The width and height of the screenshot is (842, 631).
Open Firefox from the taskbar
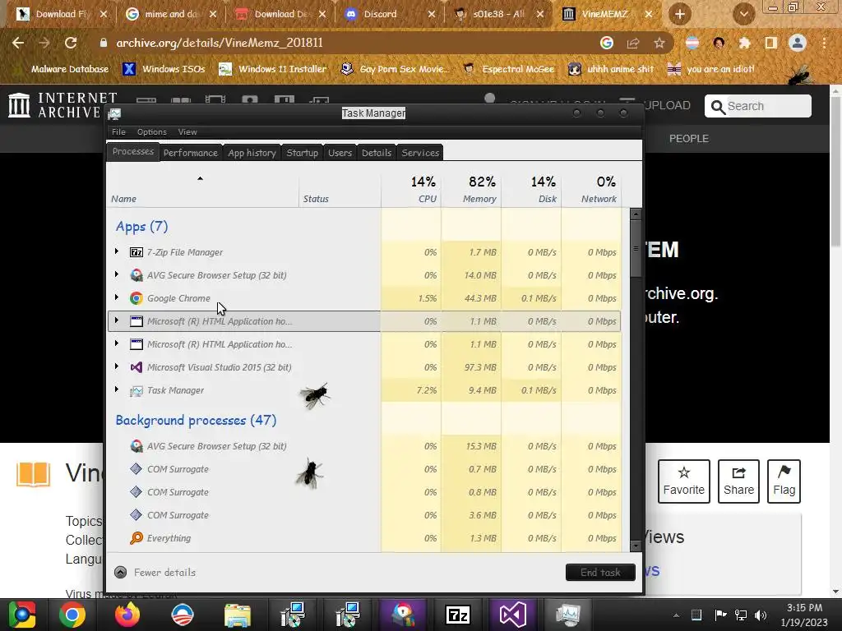(127, 615)
